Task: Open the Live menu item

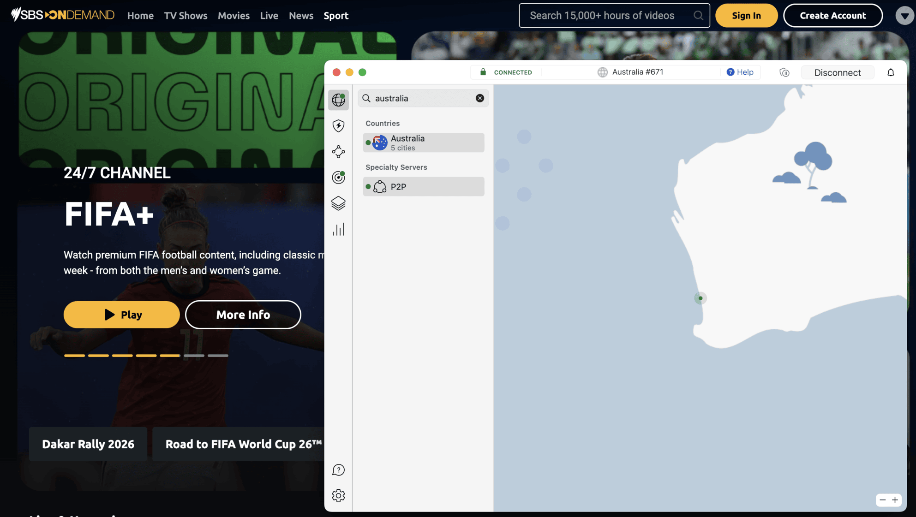Action: pos(269,16)
